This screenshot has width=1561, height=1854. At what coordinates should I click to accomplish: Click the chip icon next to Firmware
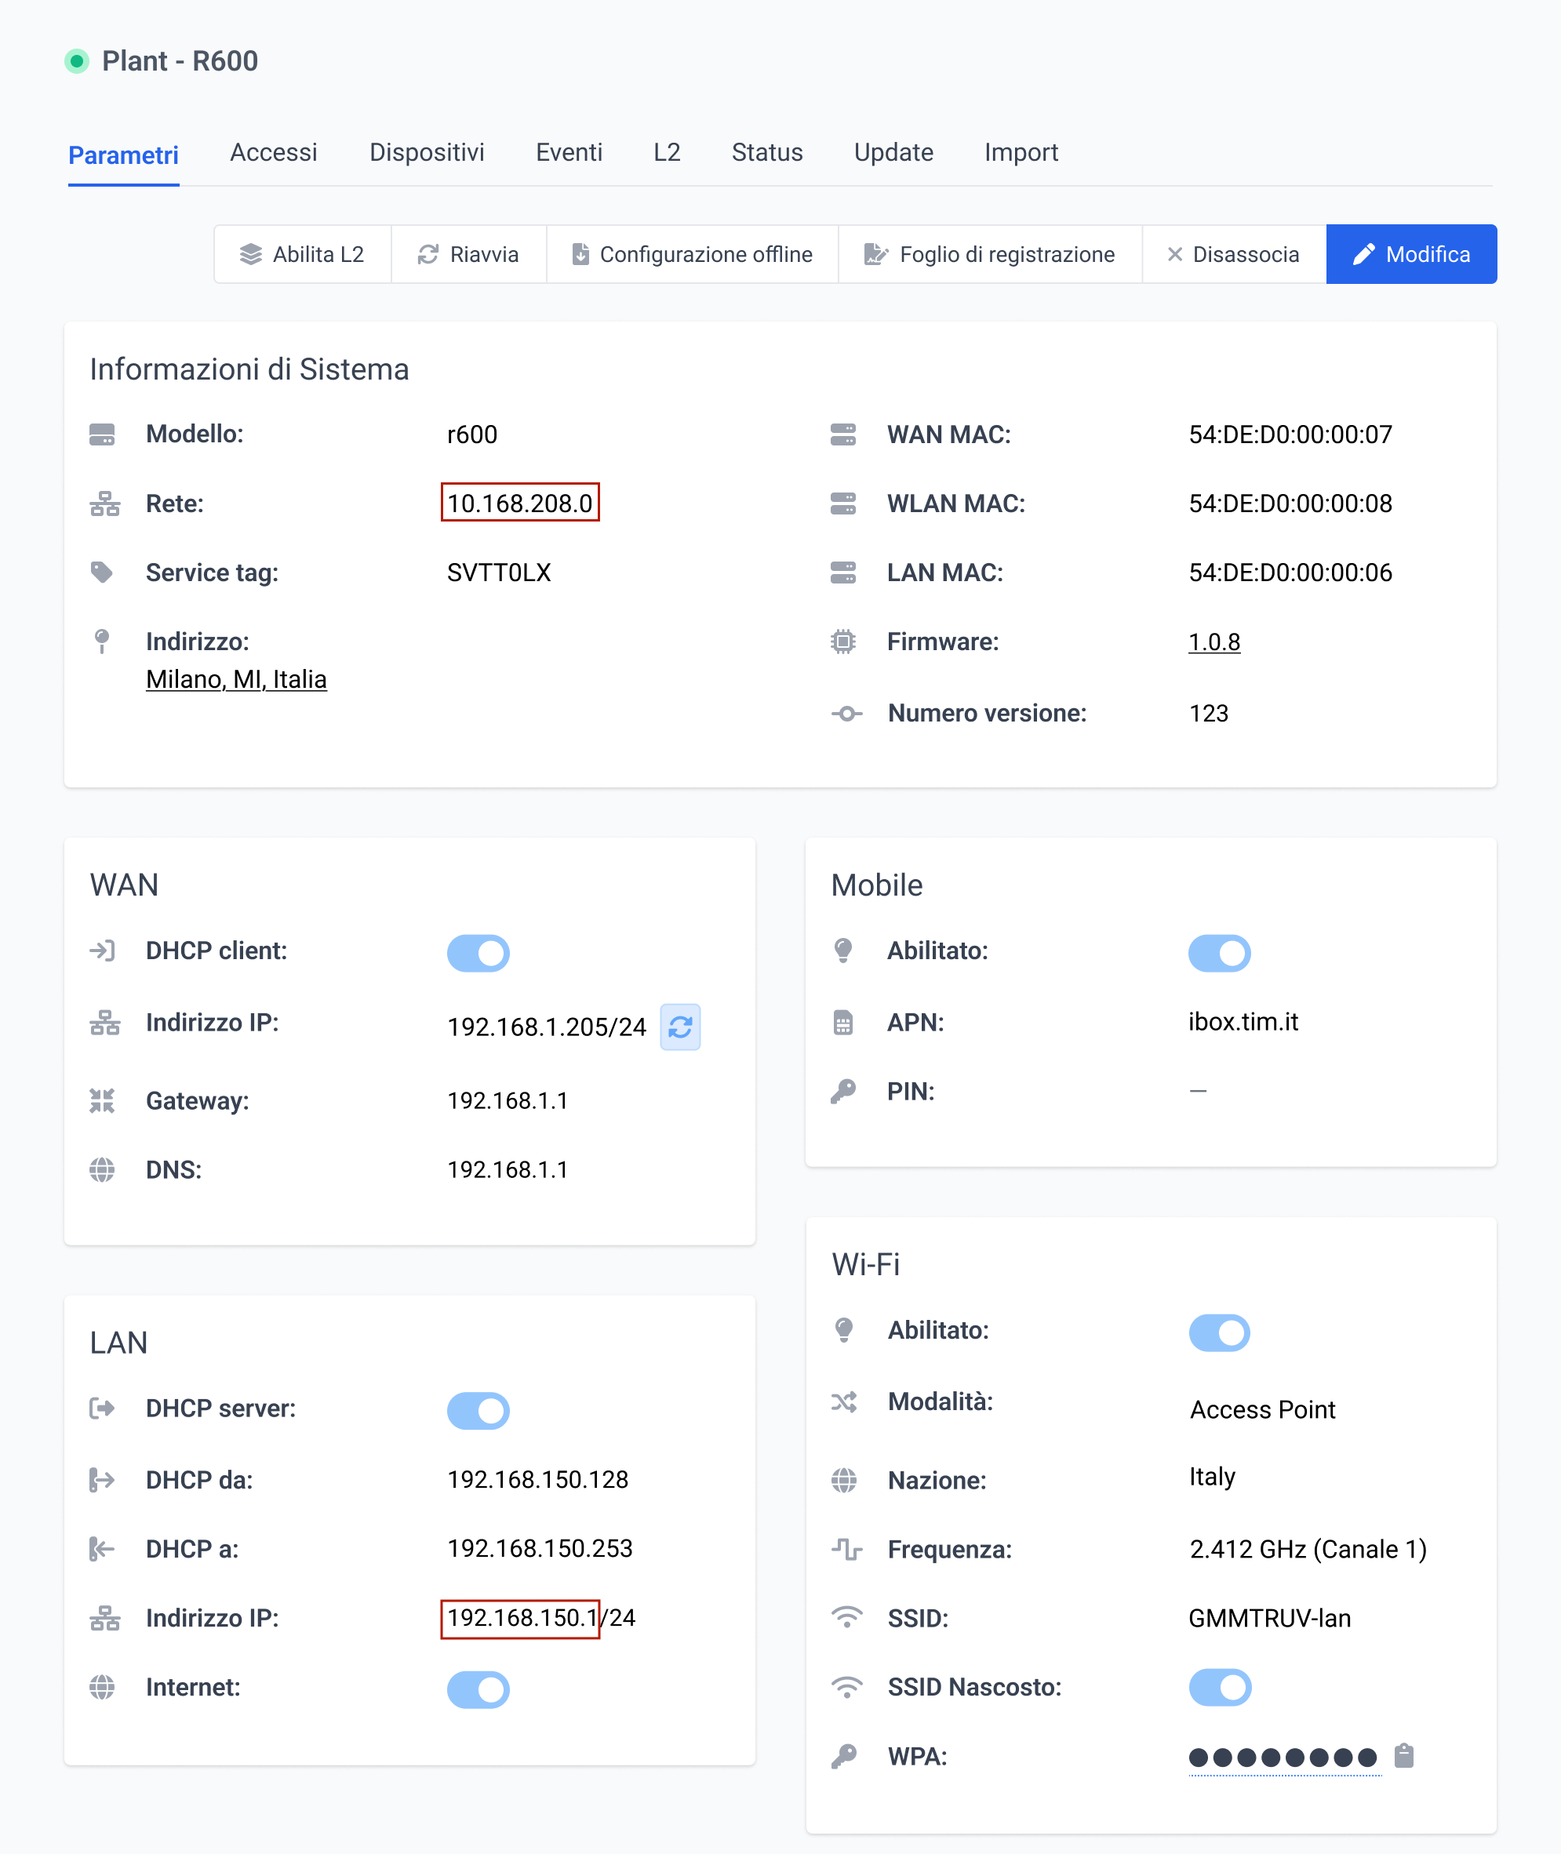(842, 642)
